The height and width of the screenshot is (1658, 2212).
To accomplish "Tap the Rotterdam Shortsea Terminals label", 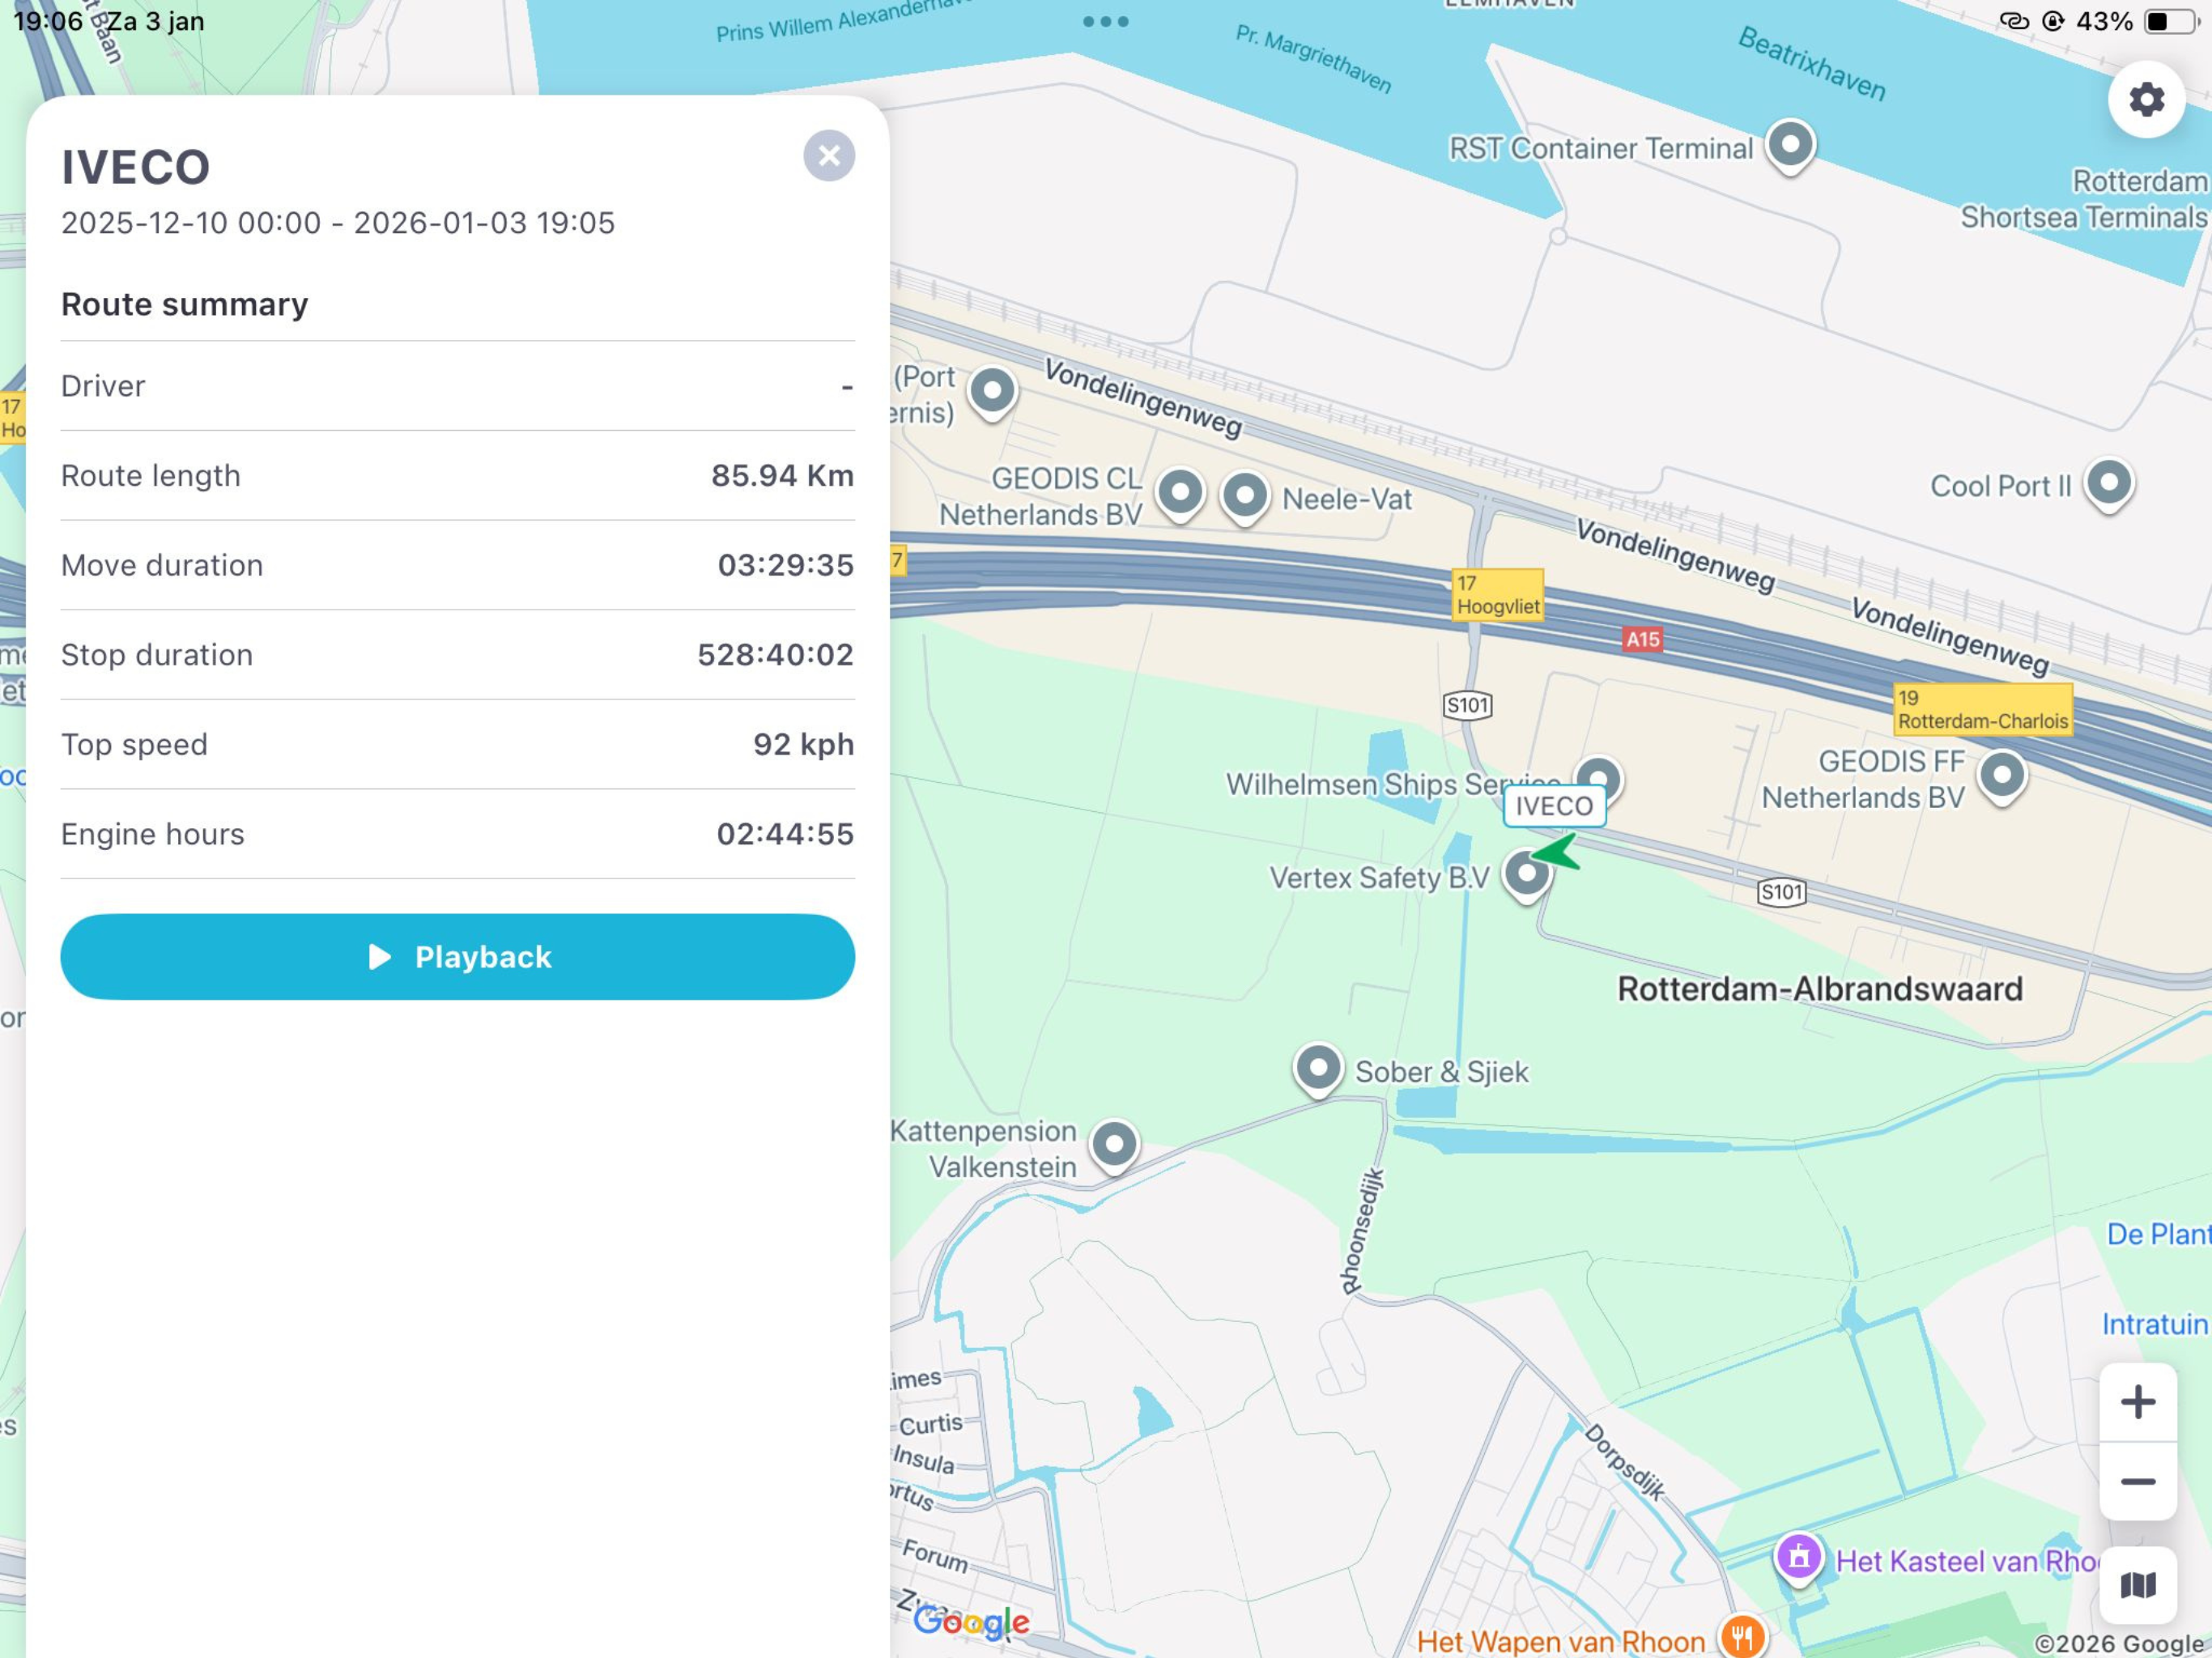I will tap(2085, 199).
